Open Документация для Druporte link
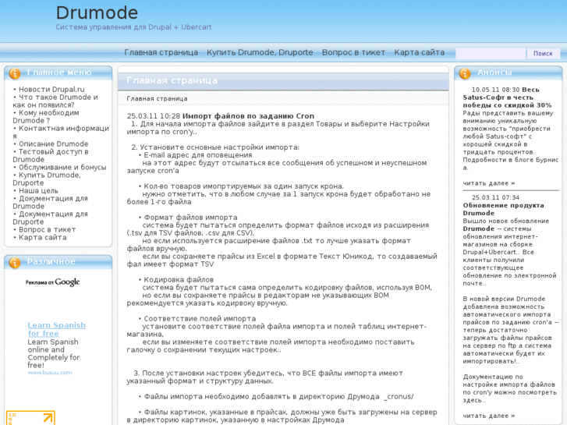 coord(50,218)
